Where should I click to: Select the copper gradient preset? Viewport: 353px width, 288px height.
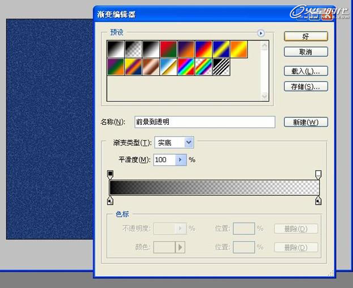[150, 67]
